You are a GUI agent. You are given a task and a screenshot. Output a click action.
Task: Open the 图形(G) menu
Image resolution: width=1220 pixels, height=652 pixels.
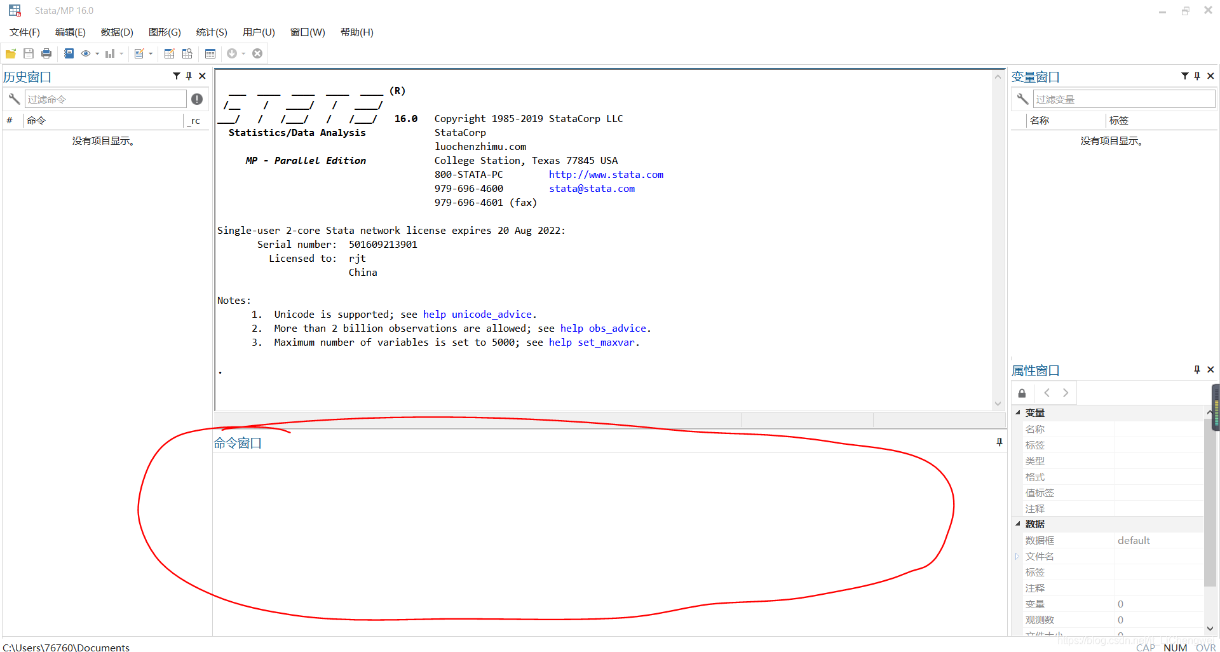[x=165, y=32]
